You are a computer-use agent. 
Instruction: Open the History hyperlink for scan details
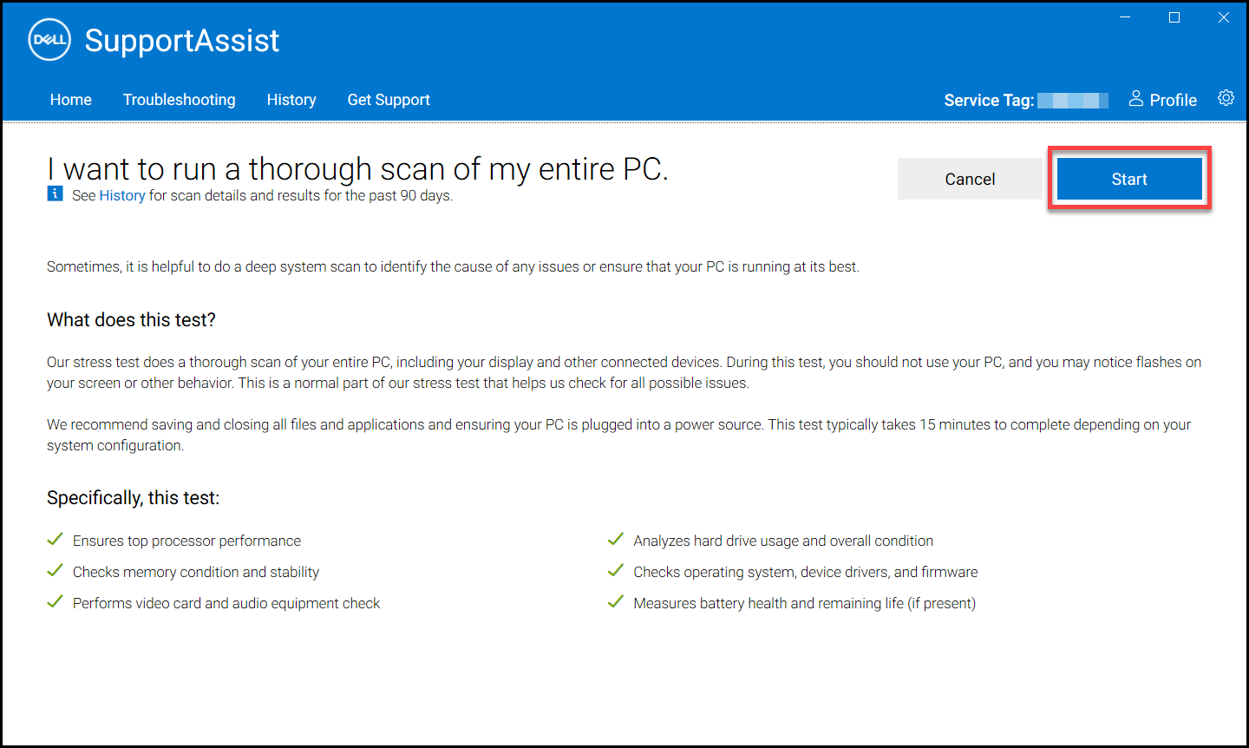[x=121, y=194]
